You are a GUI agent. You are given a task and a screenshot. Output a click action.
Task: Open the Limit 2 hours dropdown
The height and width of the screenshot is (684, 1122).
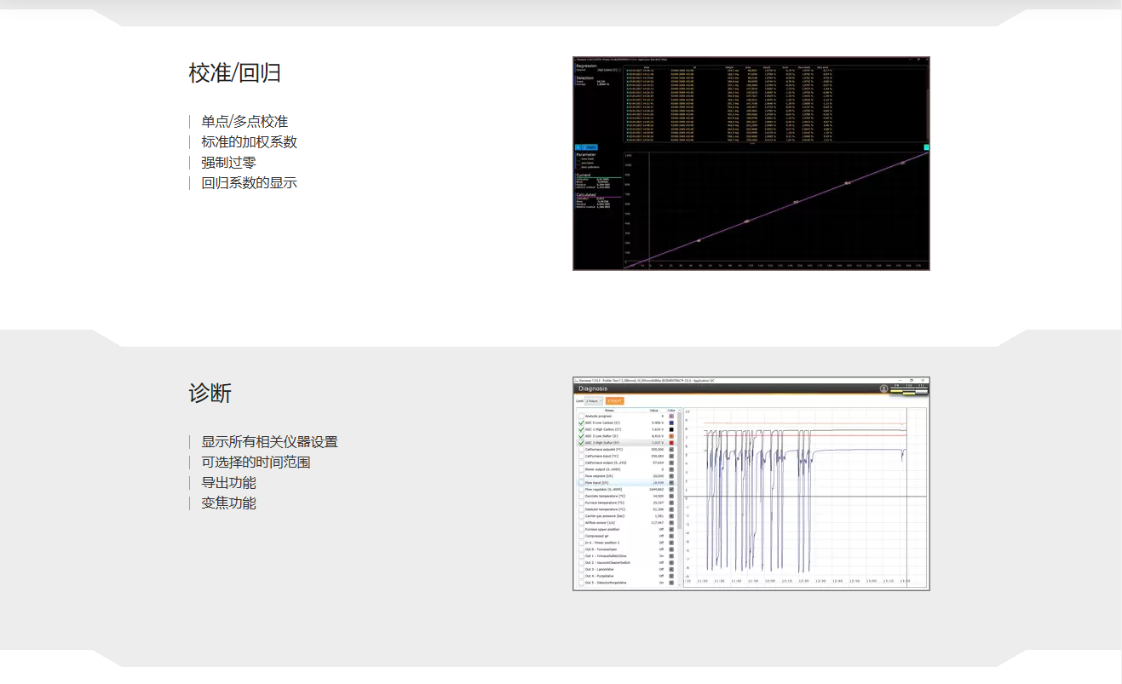point(592,400)
